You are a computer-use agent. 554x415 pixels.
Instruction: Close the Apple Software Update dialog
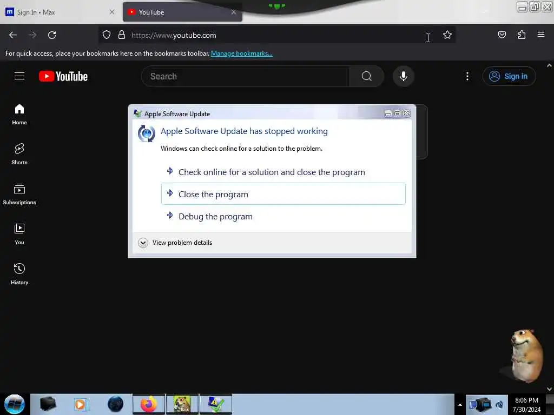tap(407, 113)
